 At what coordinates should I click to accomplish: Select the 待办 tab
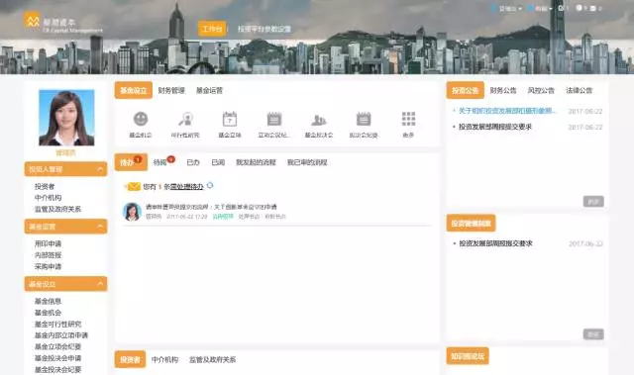click(x=131, y=162)
